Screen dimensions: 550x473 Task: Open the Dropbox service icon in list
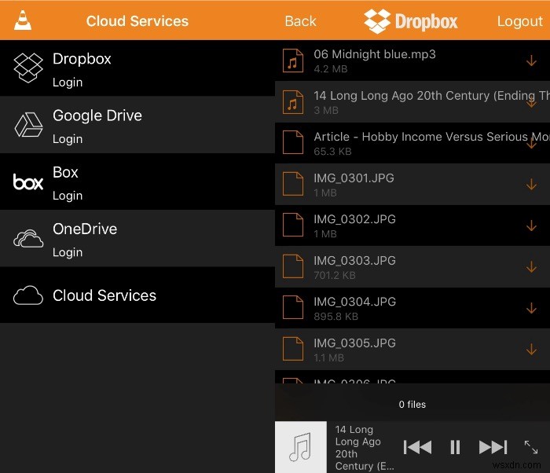28,68
